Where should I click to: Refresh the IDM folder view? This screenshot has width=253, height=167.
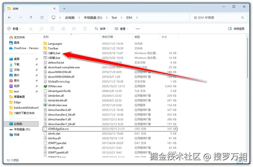click(42, 18)
